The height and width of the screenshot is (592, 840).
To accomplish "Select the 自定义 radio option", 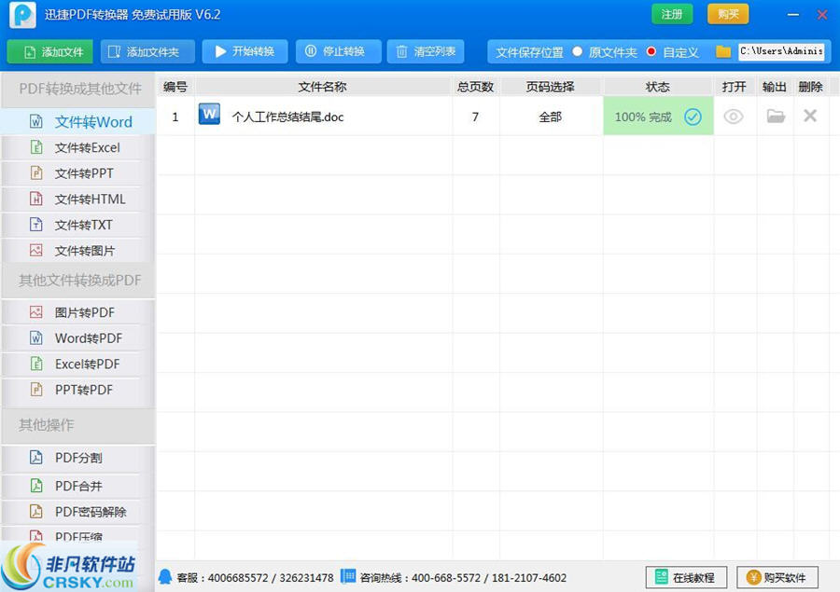I will (x=651, y=52).
